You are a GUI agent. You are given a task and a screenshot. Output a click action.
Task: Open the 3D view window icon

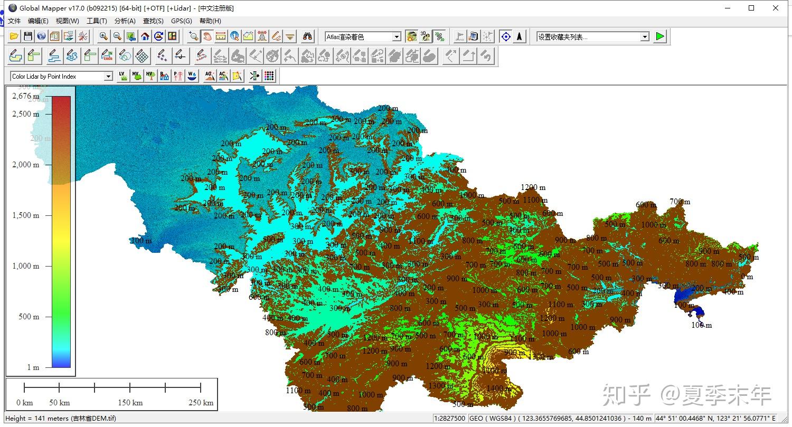pos(426,36)
